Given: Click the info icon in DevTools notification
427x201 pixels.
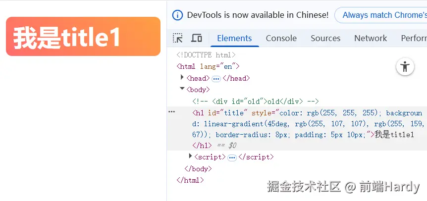Looking at the screenshot, I should [x=177, y=15].
